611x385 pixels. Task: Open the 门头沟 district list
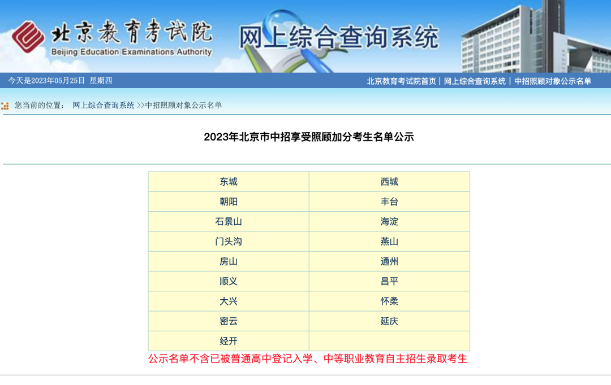point(229,242)
